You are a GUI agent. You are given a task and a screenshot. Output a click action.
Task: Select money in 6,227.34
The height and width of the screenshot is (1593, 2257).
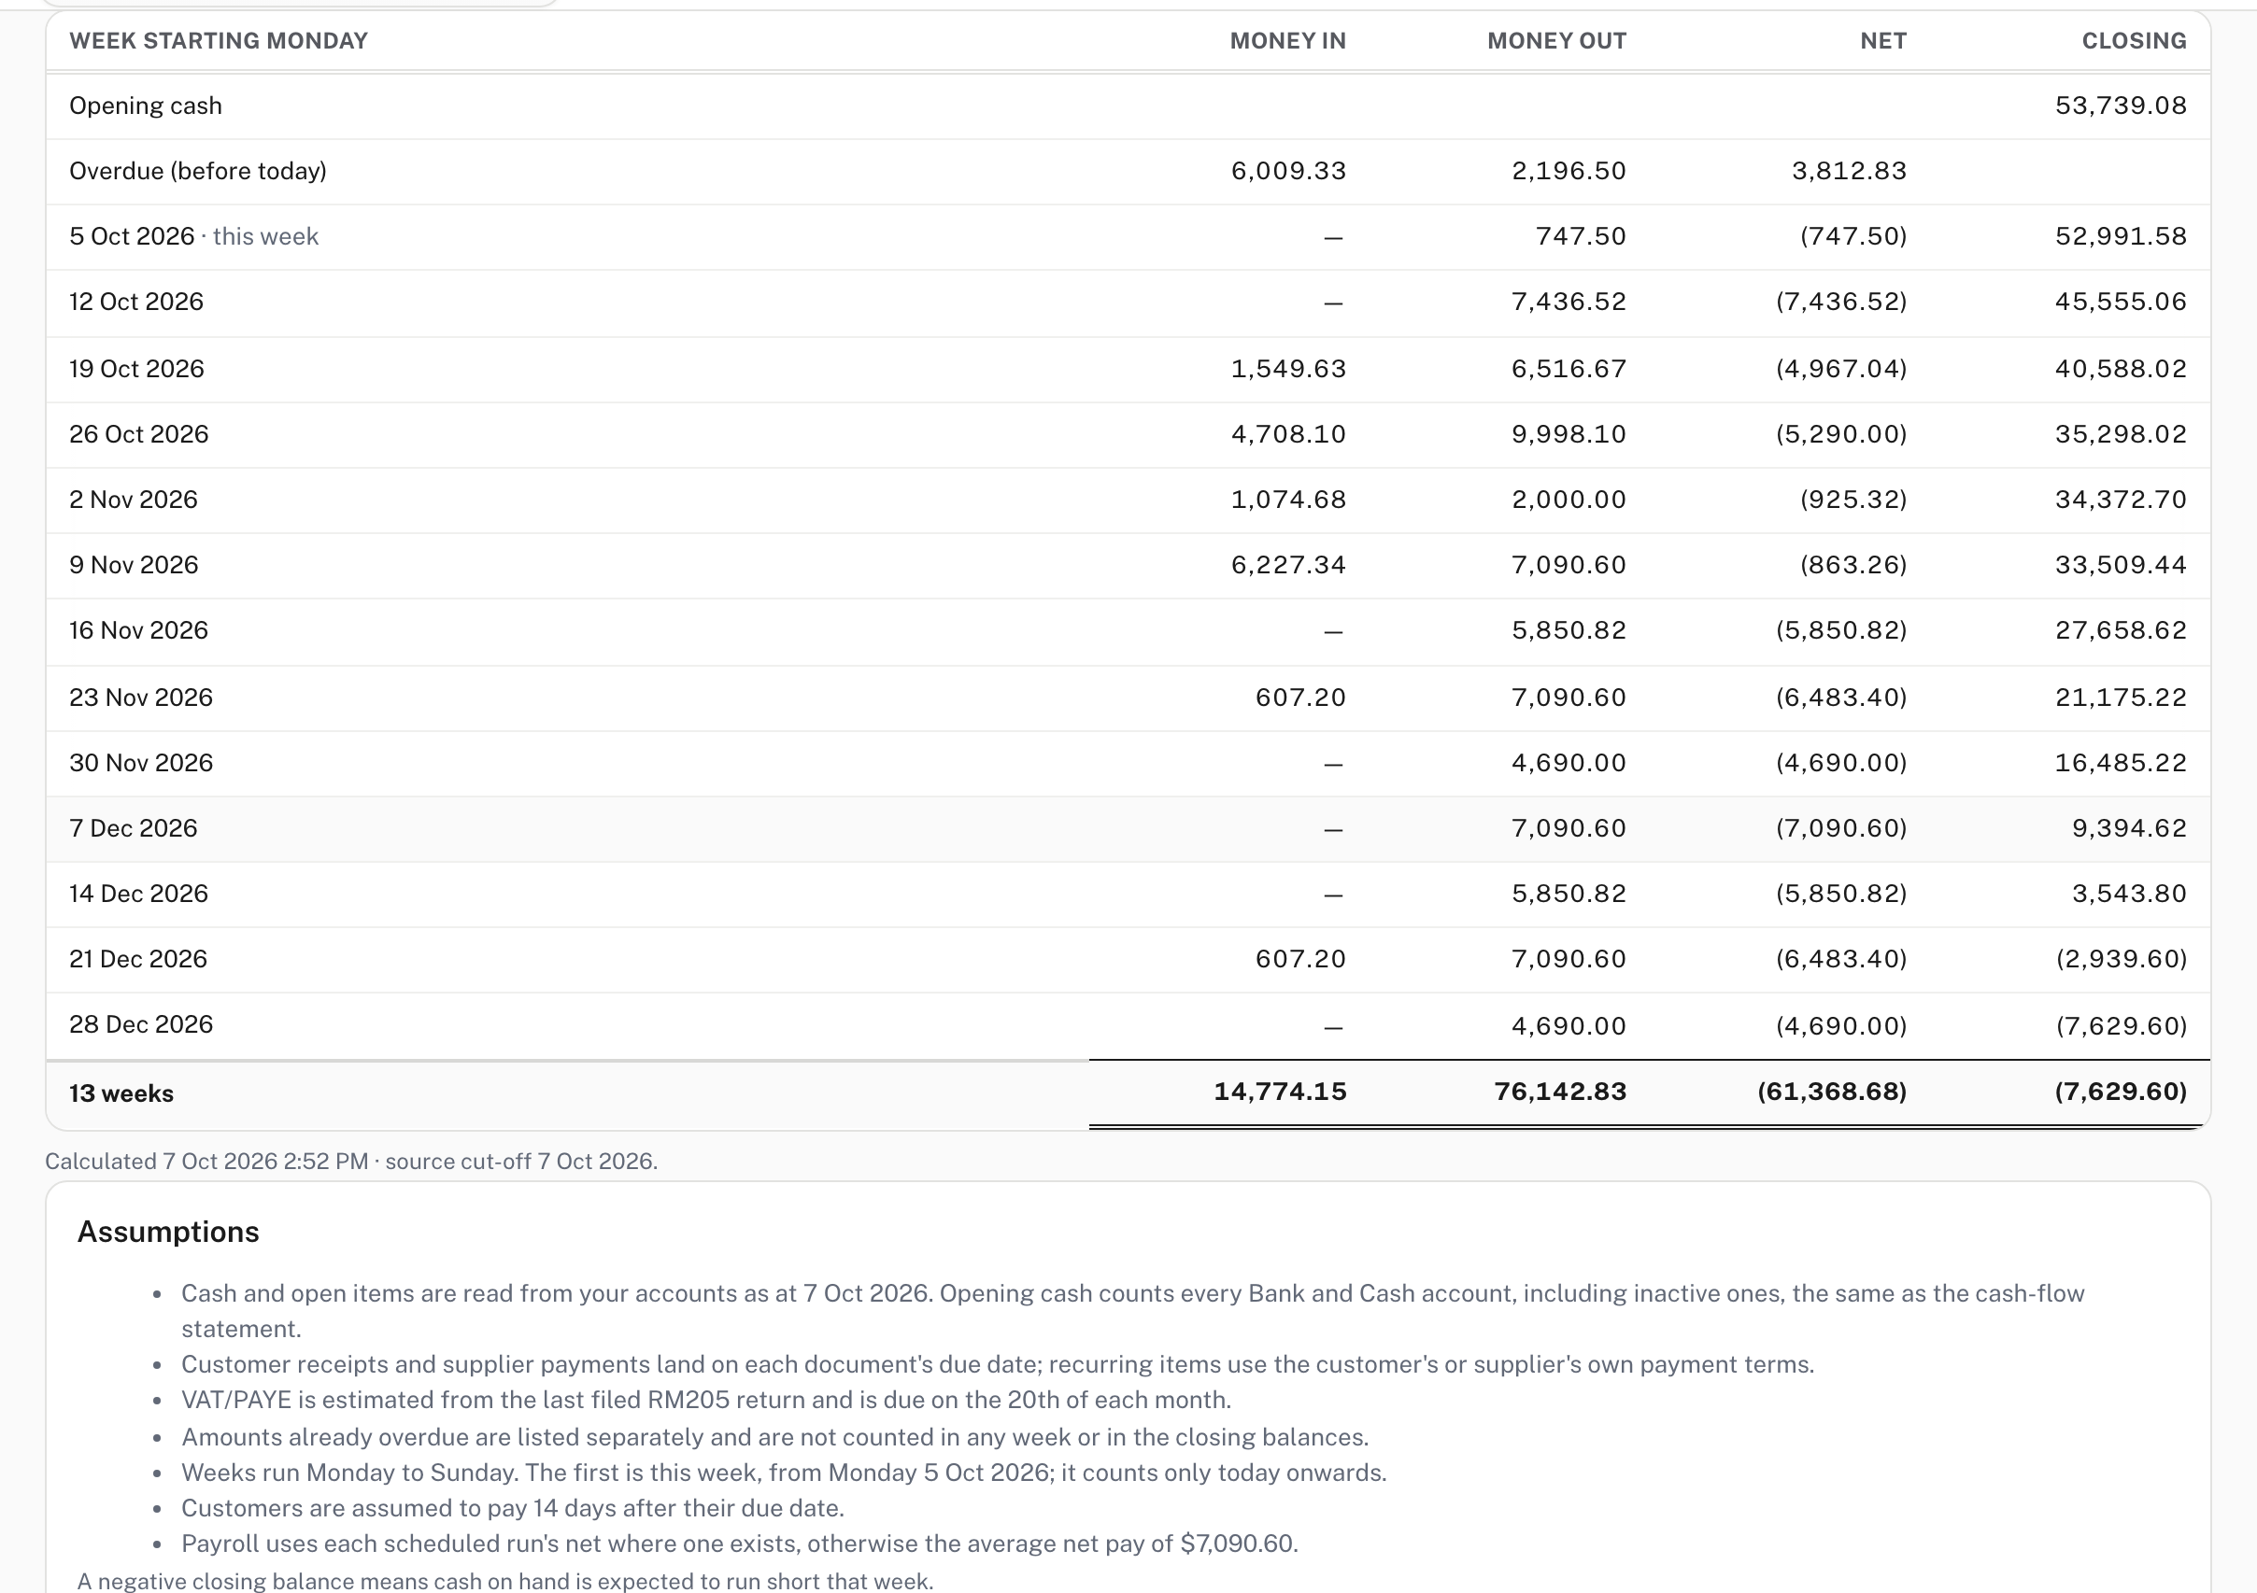pos(1287,565)
